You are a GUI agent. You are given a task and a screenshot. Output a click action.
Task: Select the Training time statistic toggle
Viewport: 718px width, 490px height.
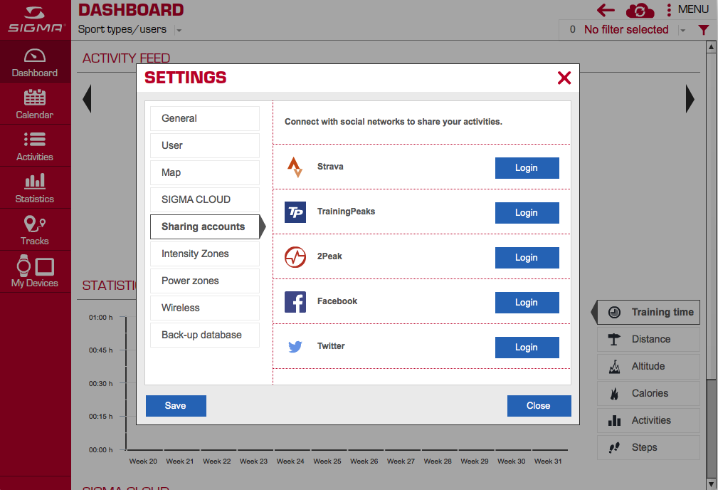click(648, 312)
